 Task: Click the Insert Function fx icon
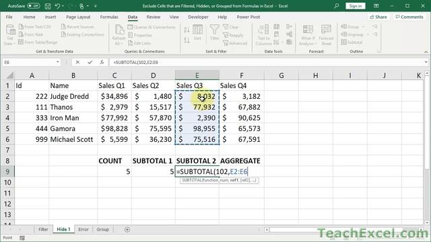pyautogui.click(x=102, y=63)
